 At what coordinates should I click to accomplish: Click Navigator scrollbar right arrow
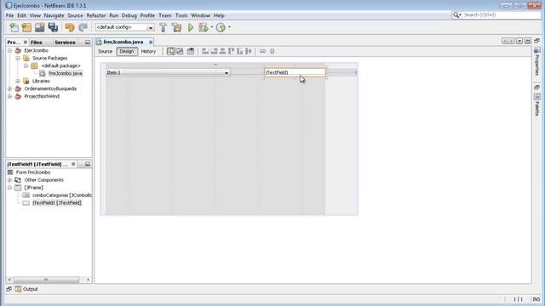tap(88, 280)
